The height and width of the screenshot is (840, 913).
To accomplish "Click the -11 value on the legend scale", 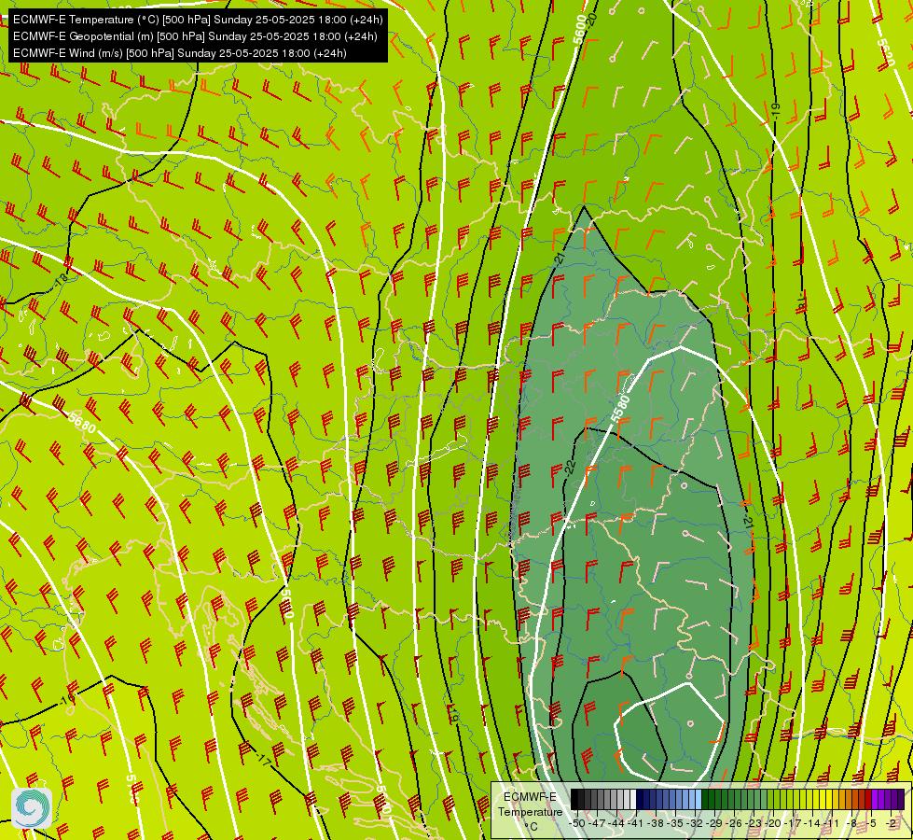I will (833, 823).
